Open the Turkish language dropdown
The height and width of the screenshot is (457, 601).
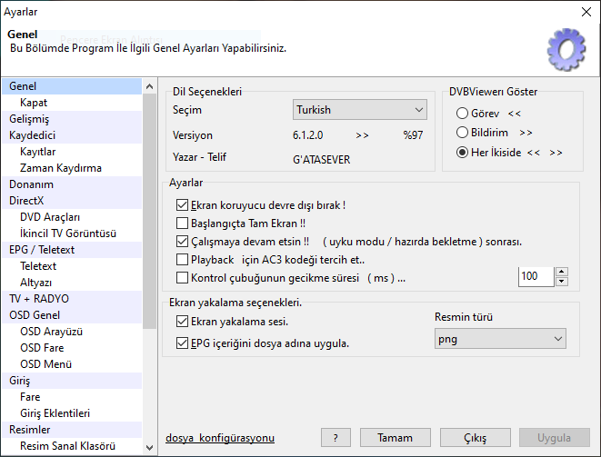click(360, 110)
